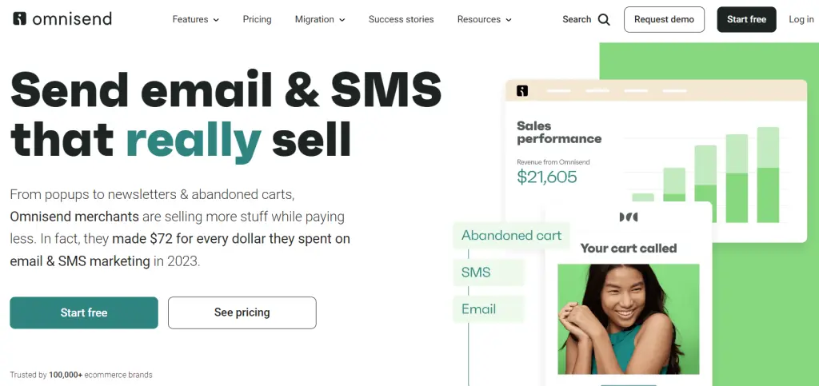Select the See pricing button

pos(242,312)
